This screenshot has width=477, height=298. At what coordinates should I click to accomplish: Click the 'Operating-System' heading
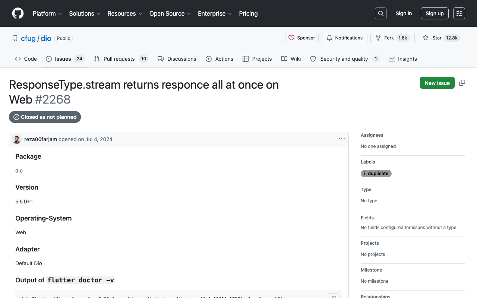[x=44, y=218]
